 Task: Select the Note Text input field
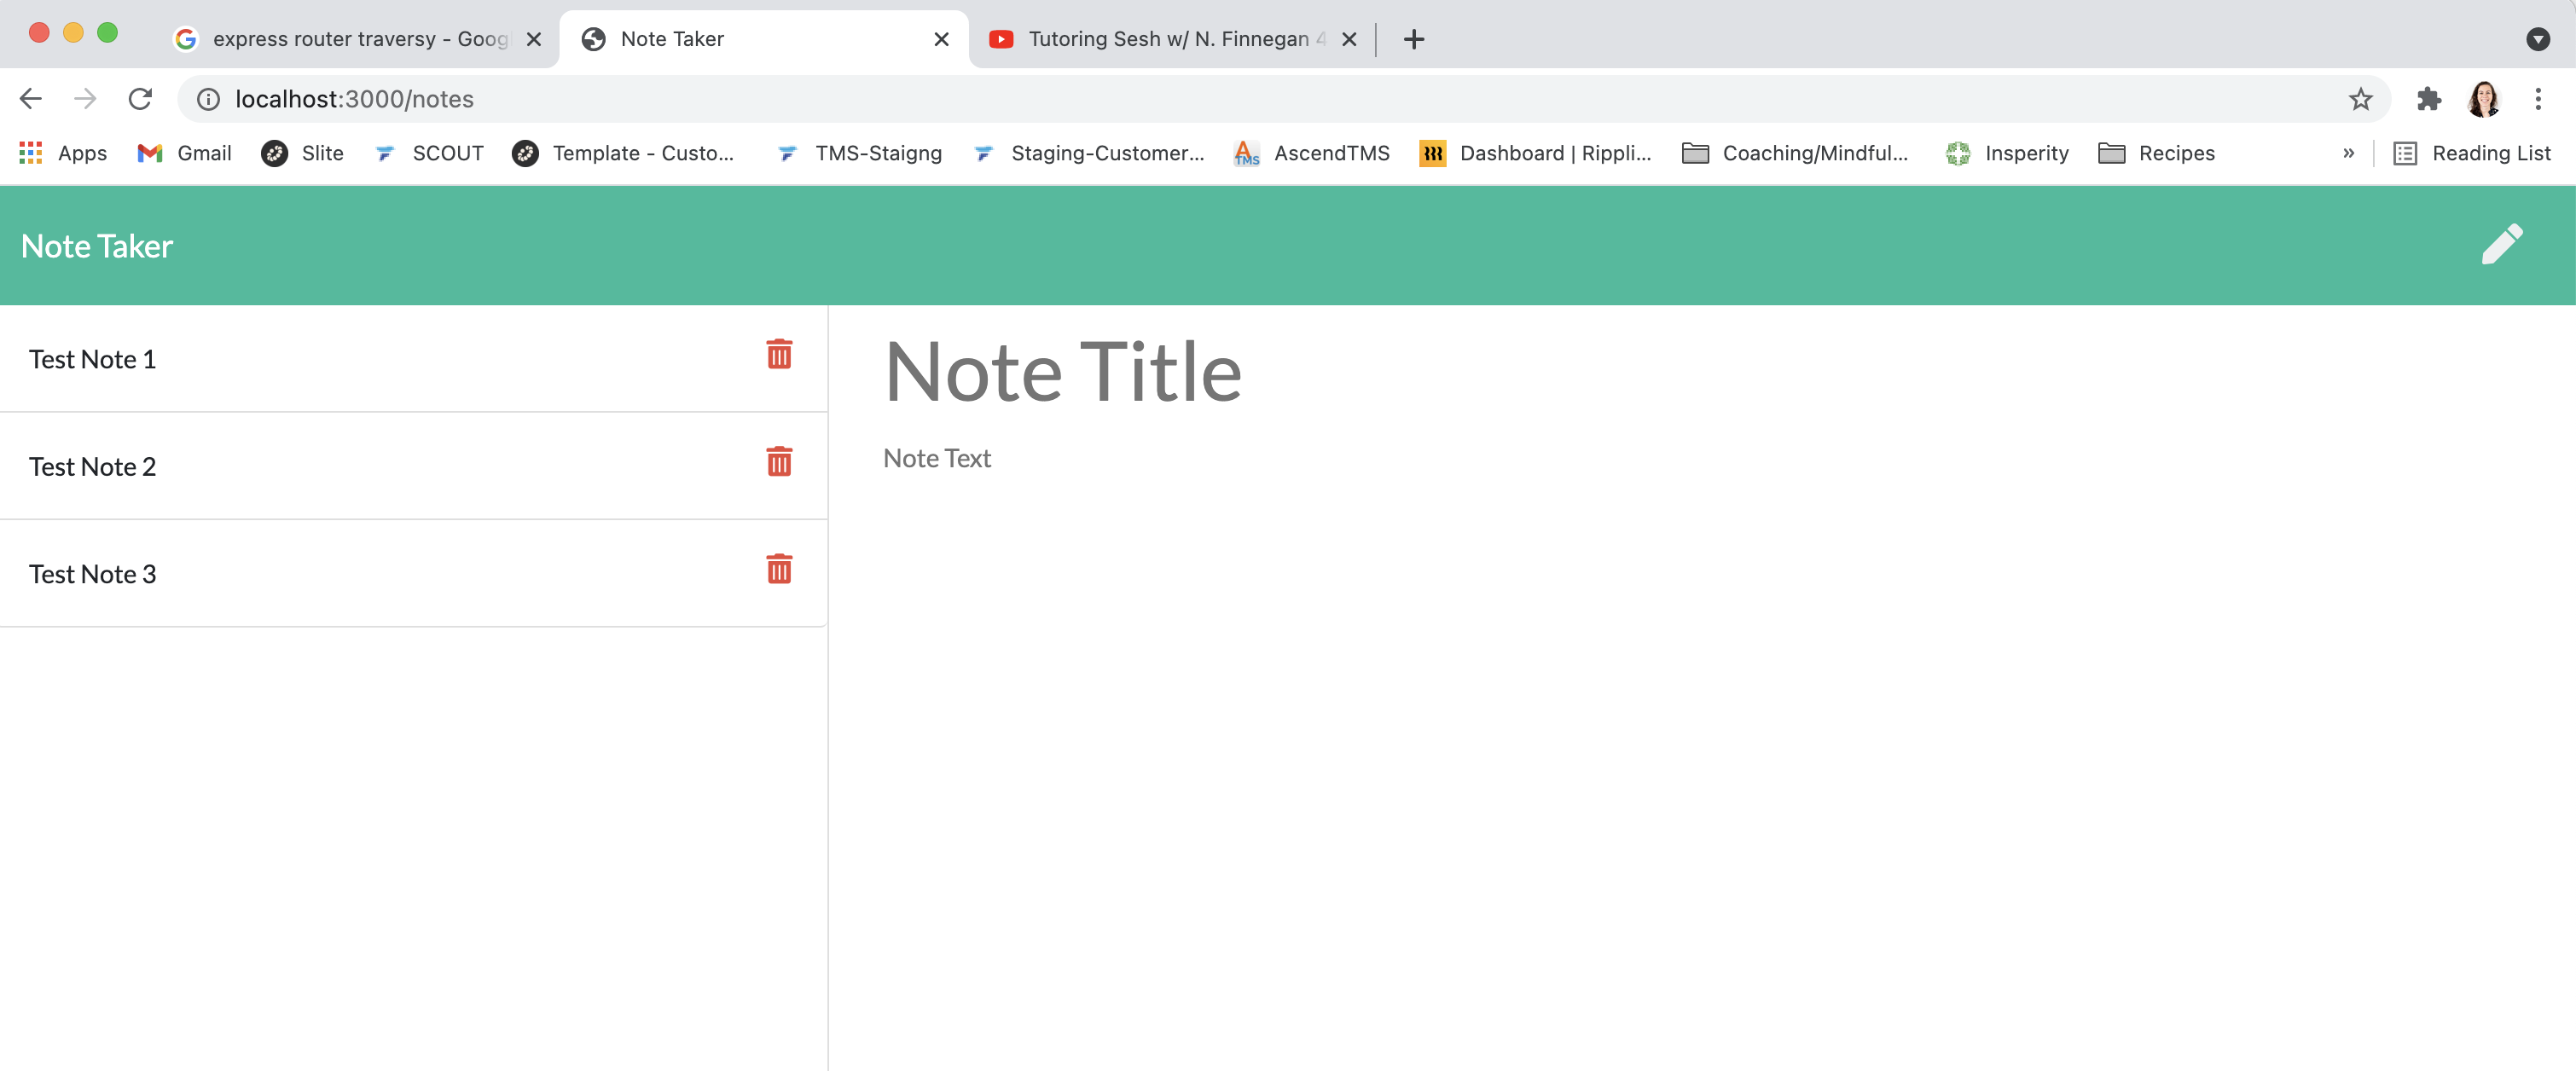[937, 458]
